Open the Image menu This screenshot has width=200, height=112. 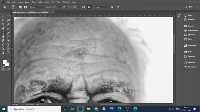pyautogui.click(x=20, y=2)
